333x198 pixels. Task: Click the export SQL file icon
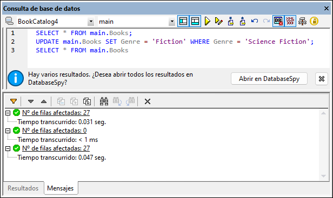243,21
